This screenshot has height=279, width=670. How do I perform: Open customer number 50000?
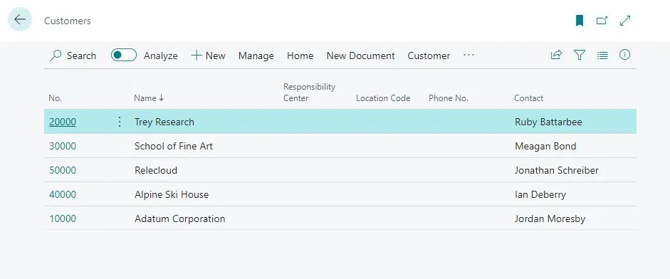point(63,170)
